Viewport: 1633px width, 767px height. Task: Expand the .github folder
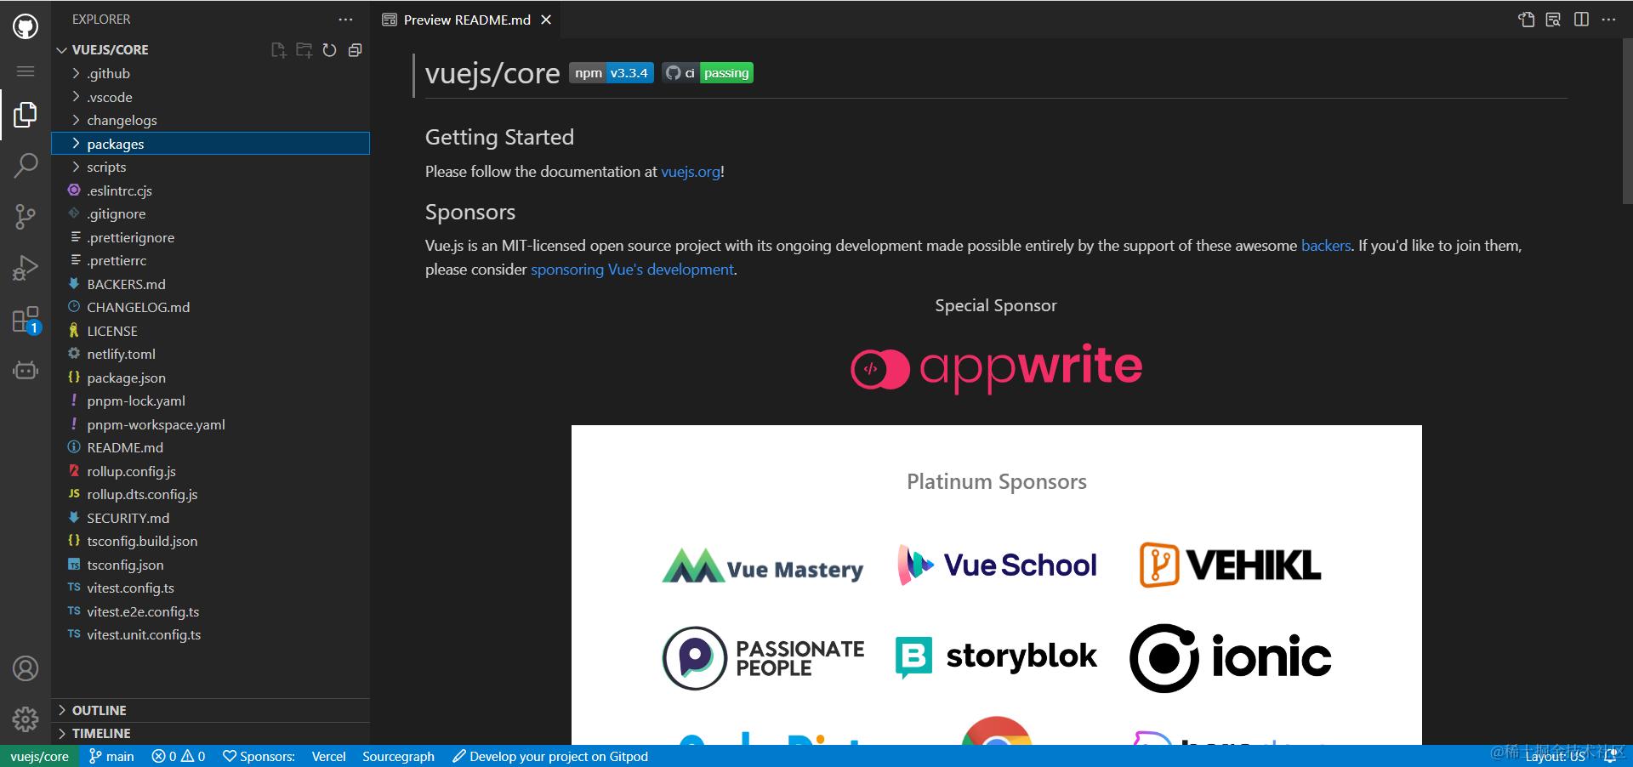(x=108, y=73)
